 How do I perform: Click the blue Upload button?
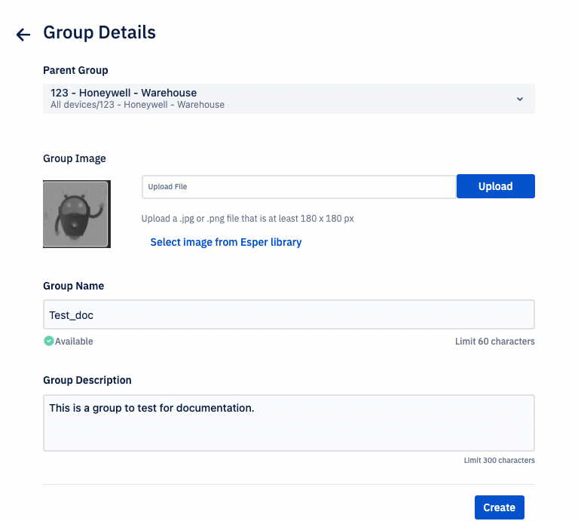point(495,186)
